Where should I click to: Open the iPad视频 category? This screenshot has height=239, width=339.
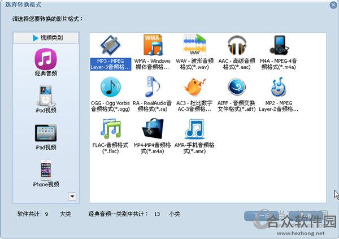point(46,137)
